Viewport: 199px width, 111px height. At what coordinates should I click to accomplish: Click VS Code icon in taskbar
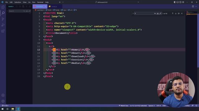[18, 109]
